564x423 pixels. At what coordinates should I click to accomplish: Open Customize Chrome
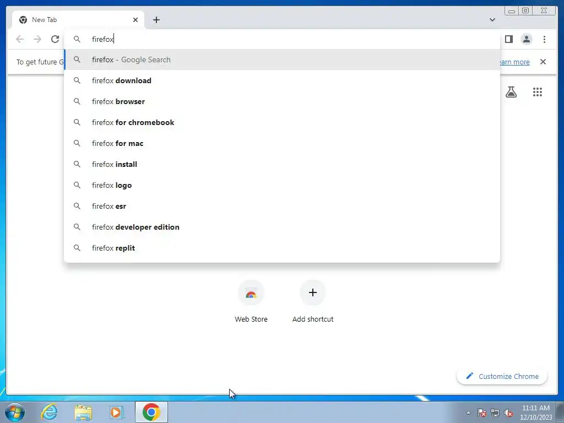pos(502,376)
